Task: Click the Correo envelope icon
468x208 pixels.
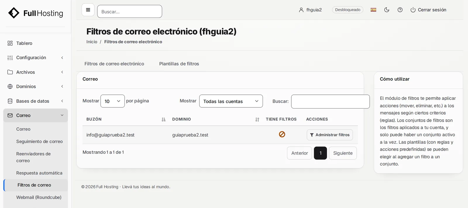Action: tap(10, 116)
